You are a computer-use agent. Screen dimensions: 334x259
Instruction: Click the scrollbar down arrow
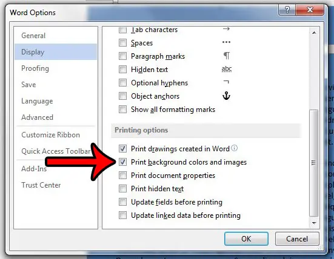click(314, 223)
